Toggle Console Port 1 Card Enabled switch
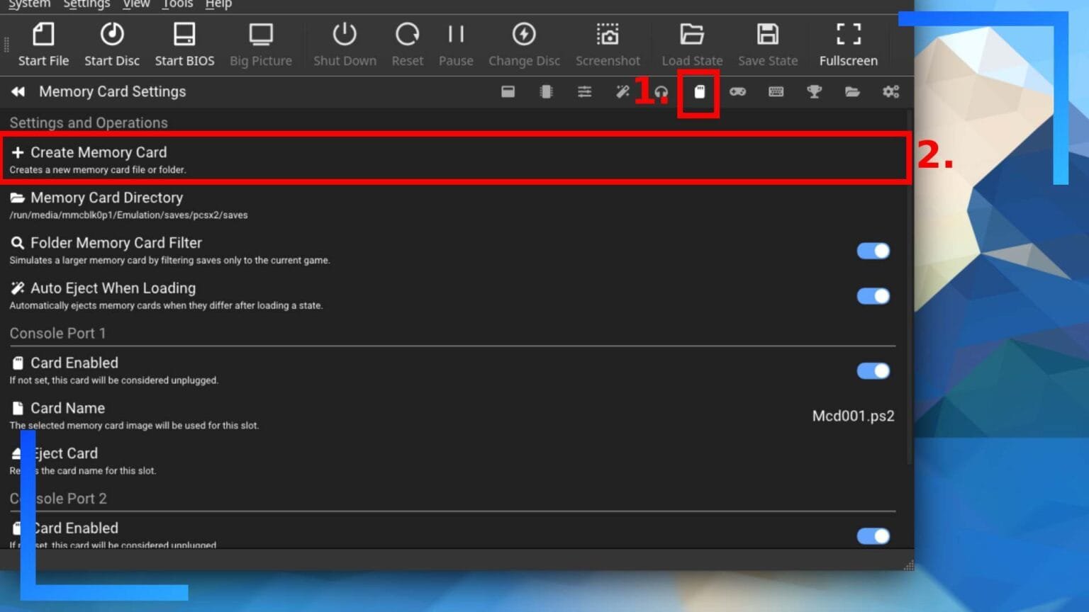Viewport: 1089px width, 612px height. tap(873, 370)
